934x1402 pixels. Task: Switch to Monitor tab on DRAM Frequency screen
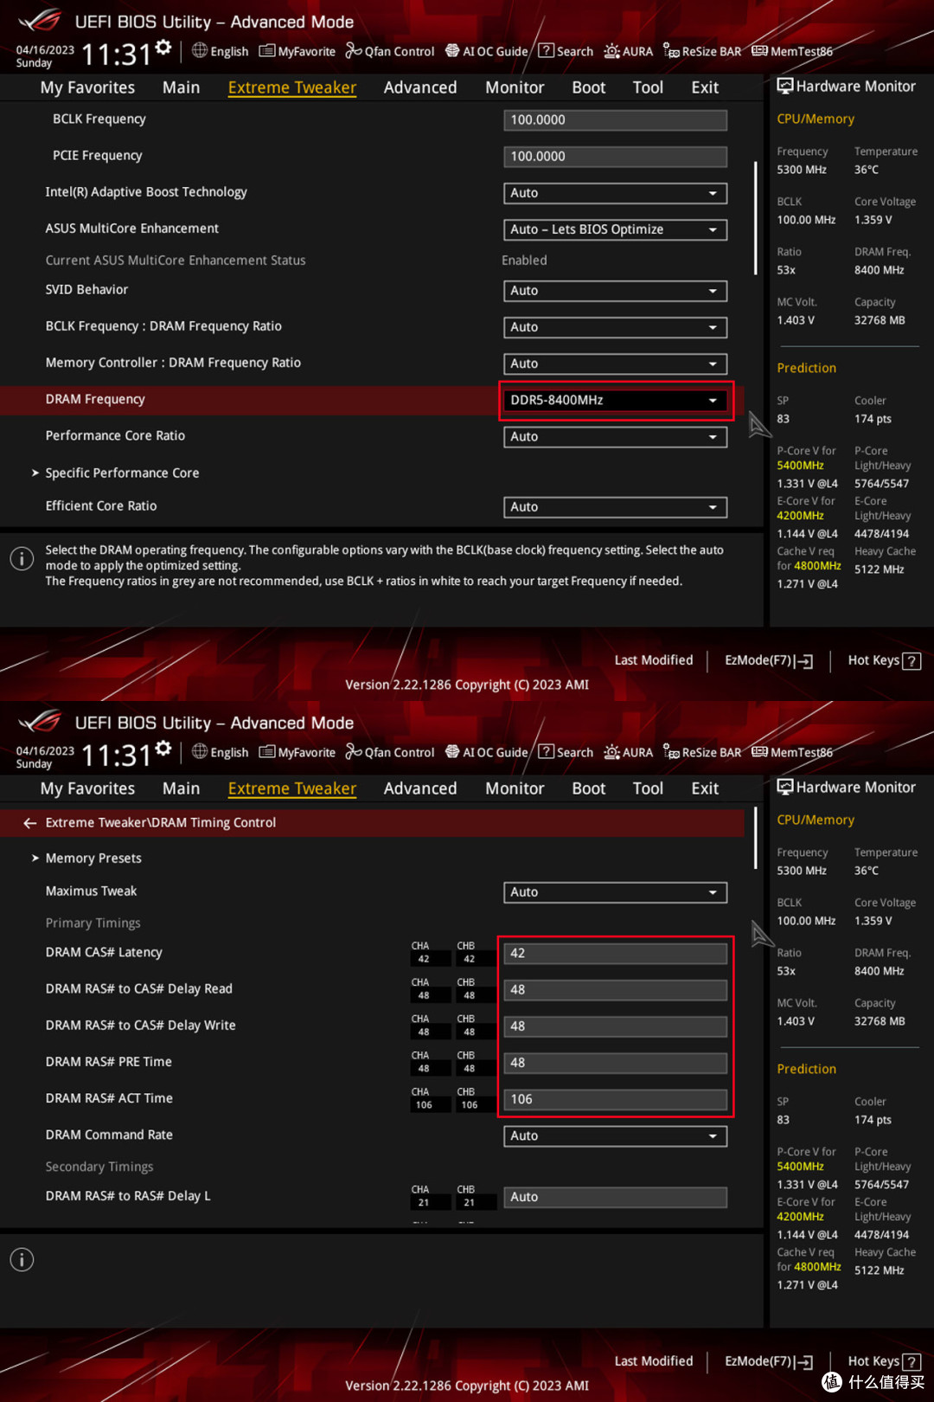pyautogui.click(x=515, y=87)
